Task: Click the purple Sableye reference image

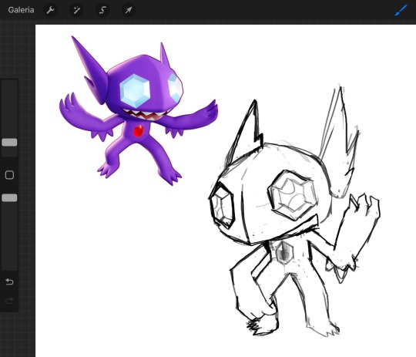Action: click(x=138, y=110)
